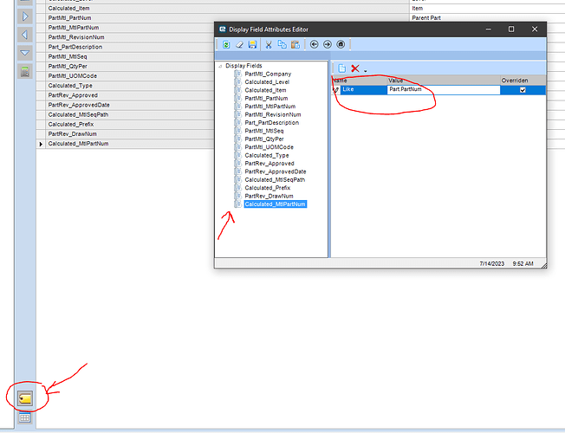Click the Save floppy disk icon
The width and height of the screenshot is (565, 433).
click(252, 45)
